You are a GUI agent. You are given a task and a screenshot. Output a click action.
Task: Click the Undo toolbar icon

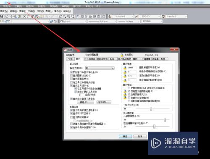tap(47, 16)
